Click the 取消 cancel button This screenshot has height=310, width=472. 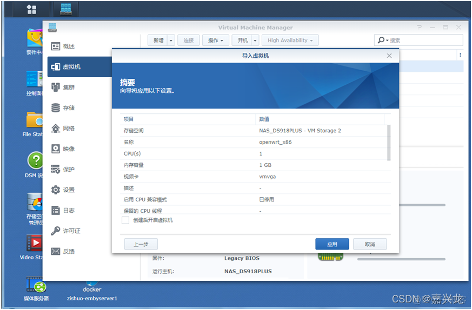[370, 244]
